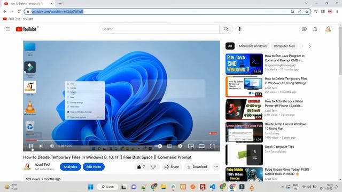Reload the page with refresh icon
This screenshot has width=342, height=192.
[19, 12]
